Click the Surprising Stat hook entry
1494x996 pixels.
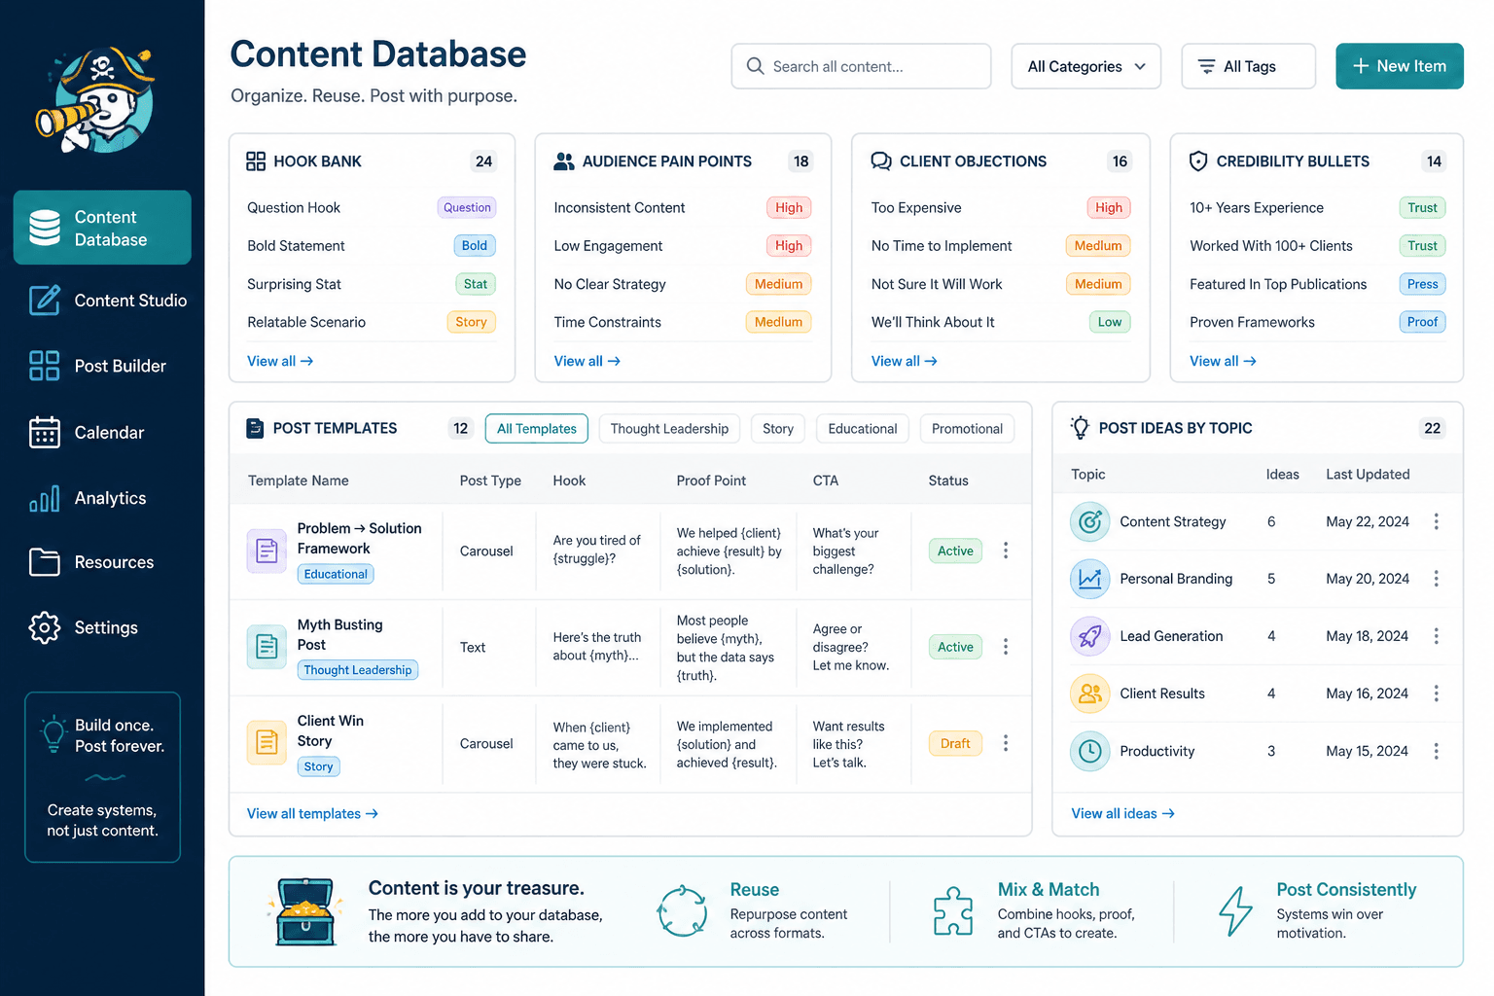(372, 284)
